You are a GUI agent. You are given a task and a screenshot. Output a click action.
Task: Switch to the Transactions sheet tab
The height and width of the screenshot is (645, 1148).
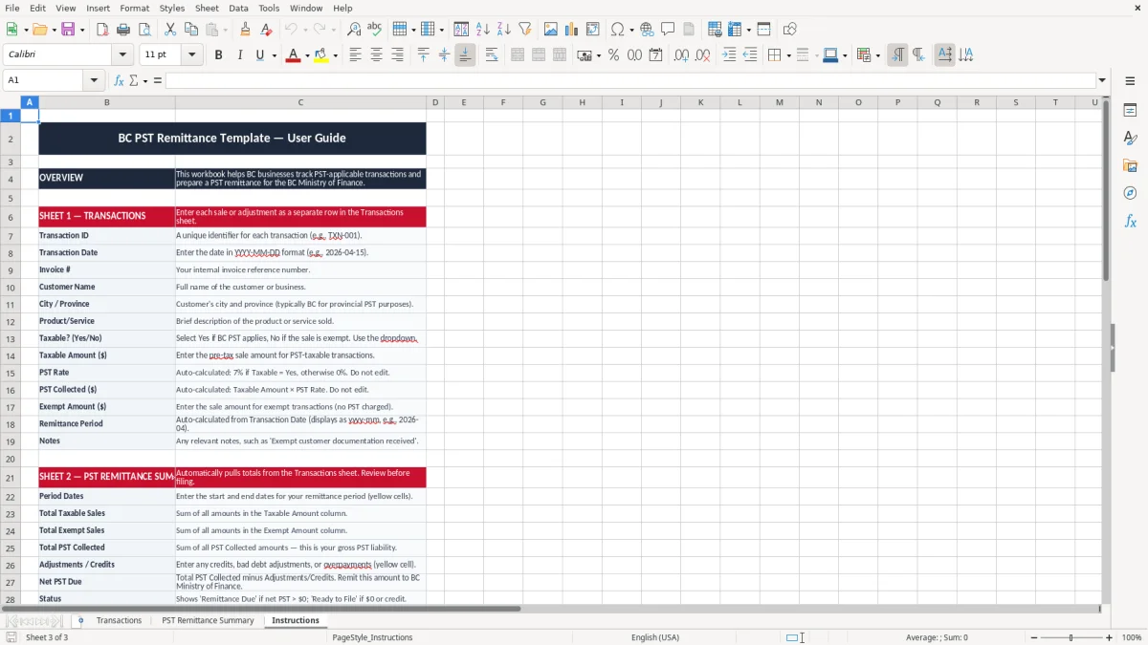pos(119,621)
